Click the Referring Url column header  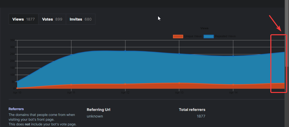coord(99,110)
